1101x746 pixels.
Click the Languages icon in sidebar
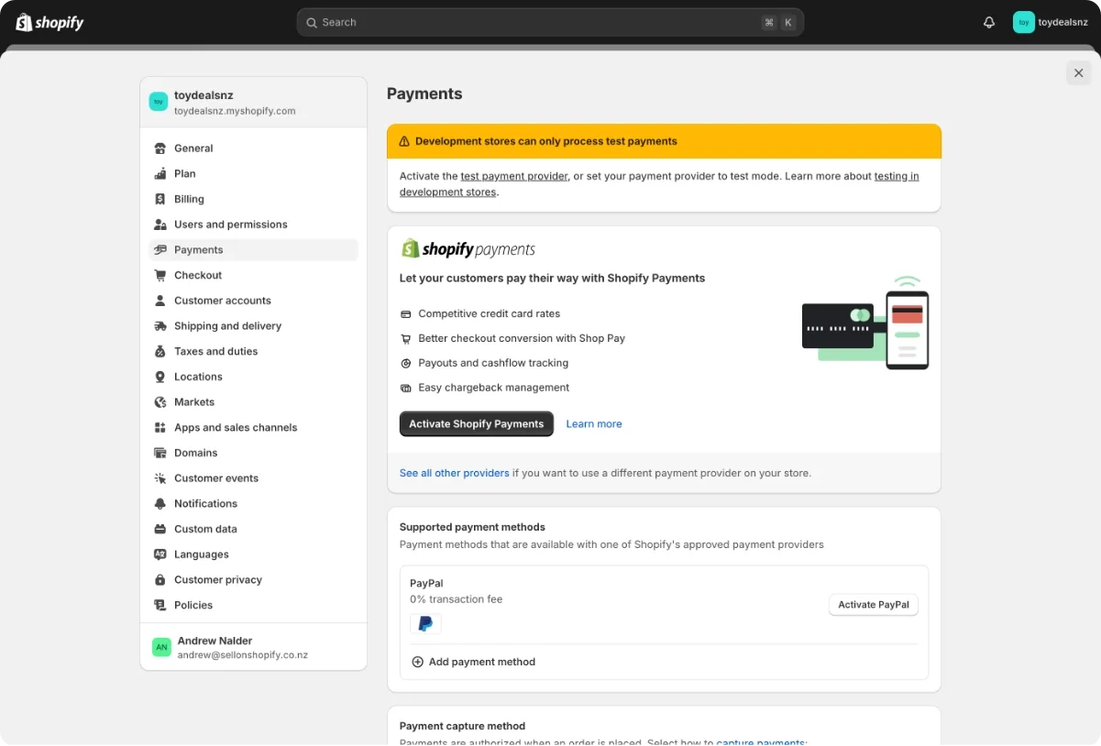[160, 554]
